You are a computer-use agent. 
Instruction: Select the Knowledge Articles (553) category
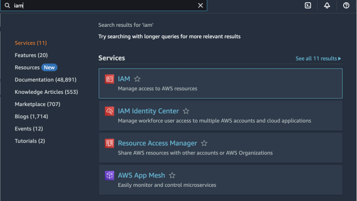tap(46, 92)
